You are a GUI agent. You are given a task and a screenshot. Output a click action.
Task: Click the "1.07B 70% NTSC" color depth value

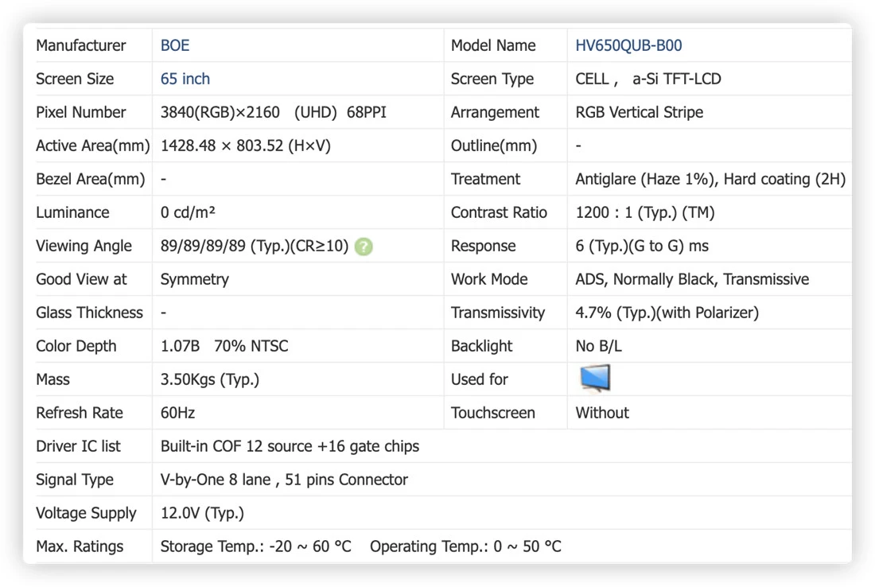(x=224, y=346)
